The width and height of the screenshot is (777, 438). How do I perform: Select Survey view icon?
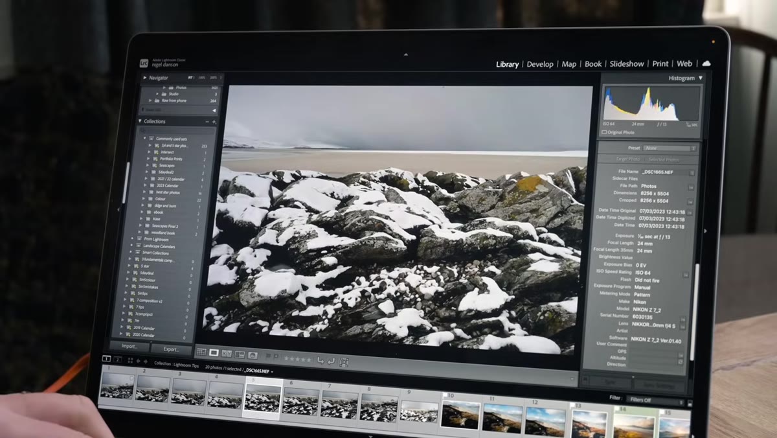pyautogui.click(x=240, y=354)
